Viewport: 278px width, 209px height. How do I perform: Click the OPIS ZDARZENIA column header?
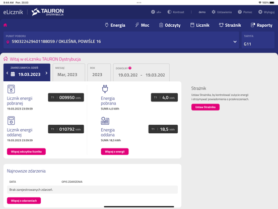72,182
